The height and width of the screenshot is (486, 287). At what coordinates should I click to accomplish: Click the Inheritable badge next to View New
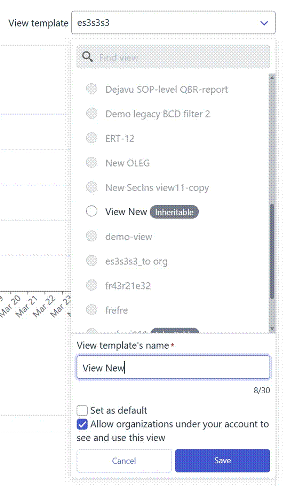coord(174,212)
